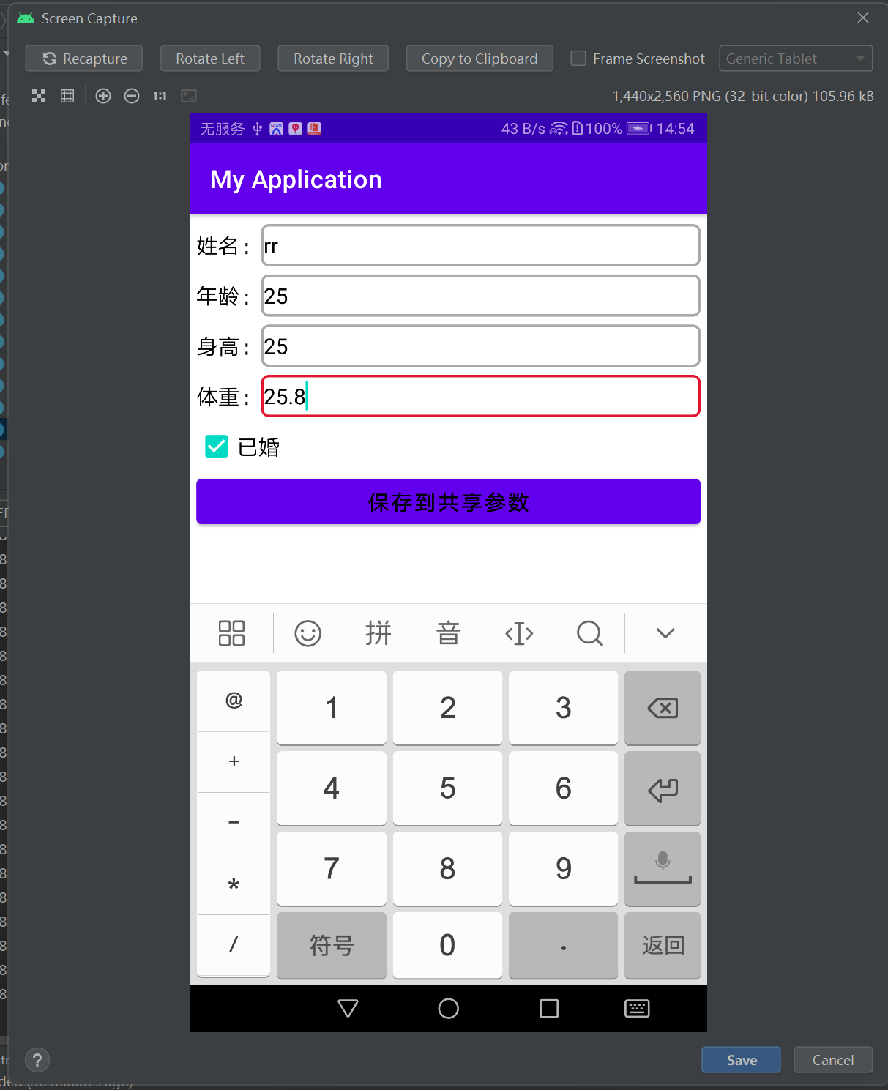
Task: Tap number key 6
Action: 563,788
